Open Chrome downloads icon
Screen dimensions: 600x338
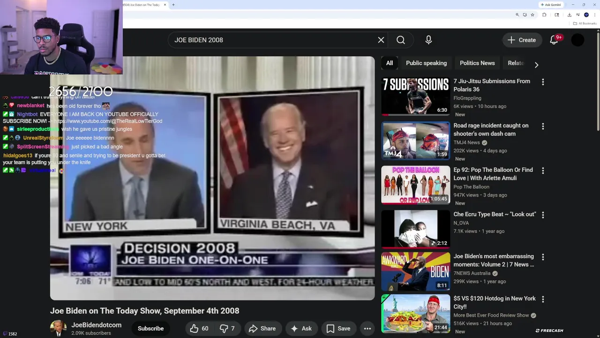(x=570, y=15)
